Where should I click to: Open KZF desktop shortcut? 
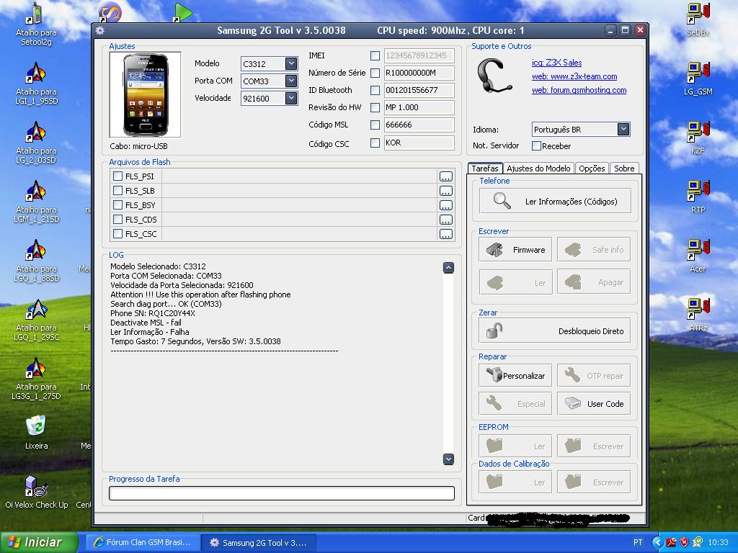698,138
